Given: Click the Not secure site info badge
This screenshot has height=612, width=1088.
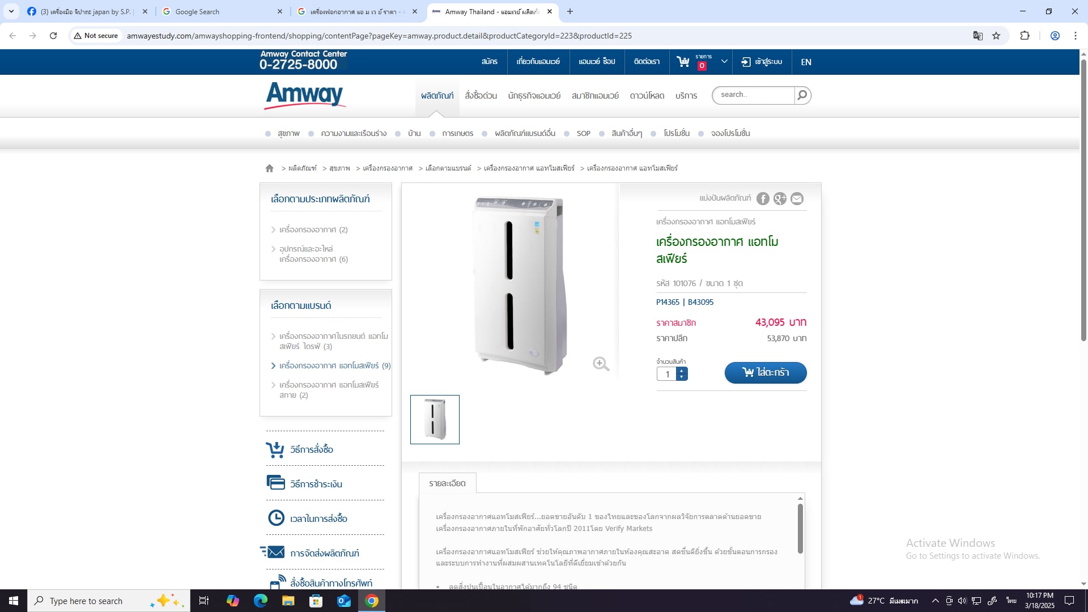Looking at the screenshot, I should (x=96, y=36).
